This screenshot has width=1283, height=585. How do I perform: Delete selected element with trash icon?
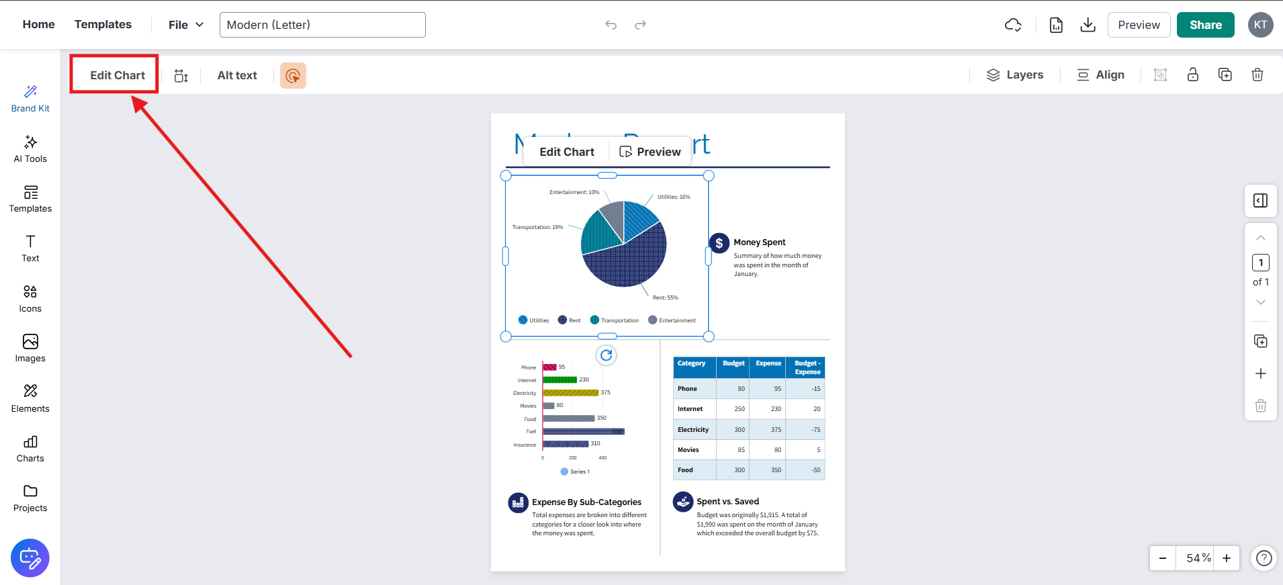click(x=1257, y=75)
